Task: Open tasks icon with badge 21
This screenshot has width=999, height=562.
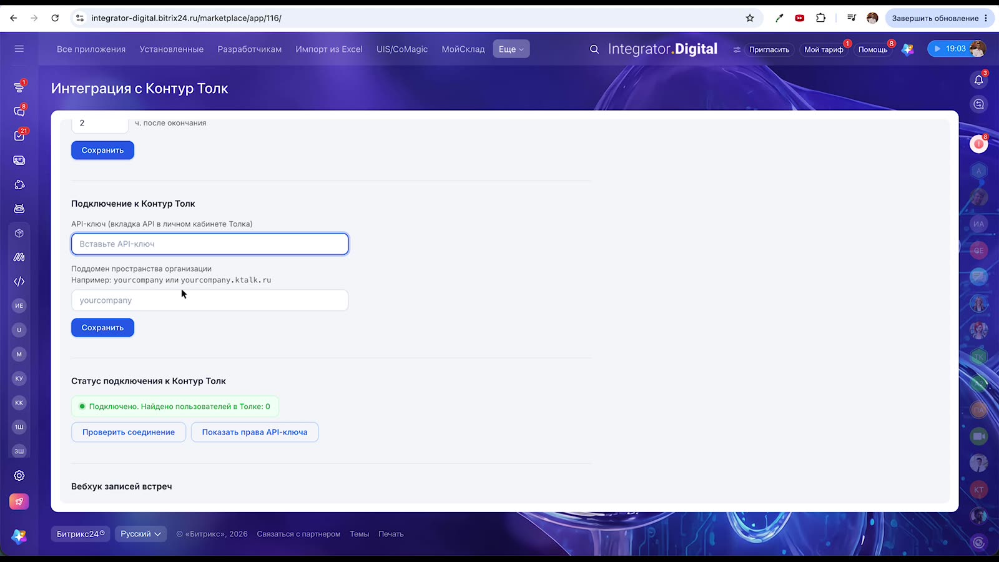Action: click(x=19, y=136)
